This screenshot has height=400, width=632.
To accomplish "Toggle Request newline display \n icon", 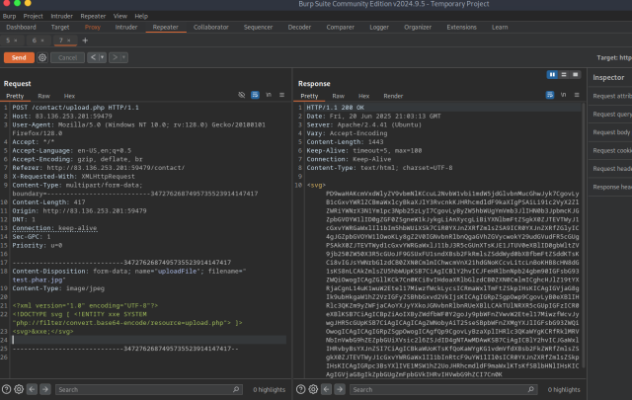I will pyautogui.click(x=269, y=95).
